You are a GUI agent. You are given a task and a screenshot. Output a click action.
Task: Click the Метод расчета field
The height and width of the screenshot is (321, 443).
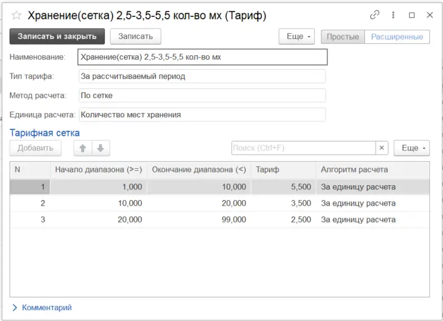coord(202,96)
